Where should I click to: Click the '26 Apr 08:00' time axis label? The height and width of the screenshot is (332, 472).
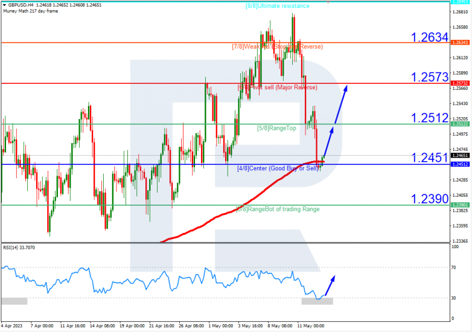pyautogui.click(x=191, y=326)
